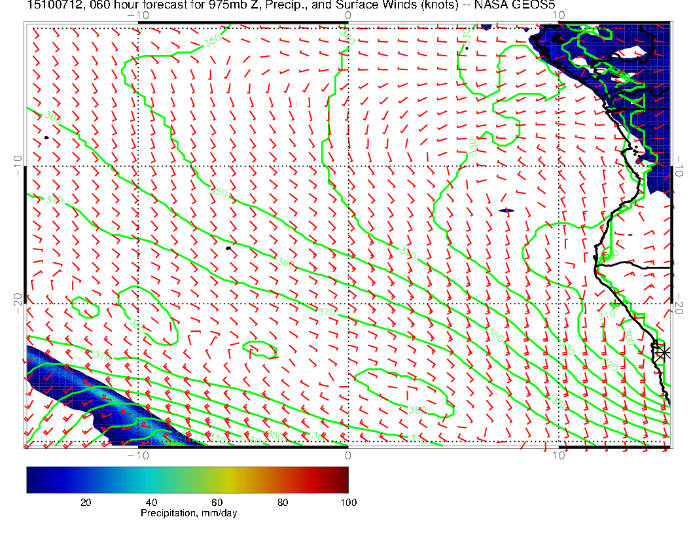Click the small blue precipitation spot offshore
Screen dimensions: 691x534
pos(506,211)
